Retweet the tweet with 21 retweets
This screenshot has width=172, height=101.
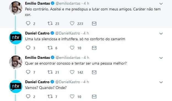pyautogui.click(x=50, y=72)
